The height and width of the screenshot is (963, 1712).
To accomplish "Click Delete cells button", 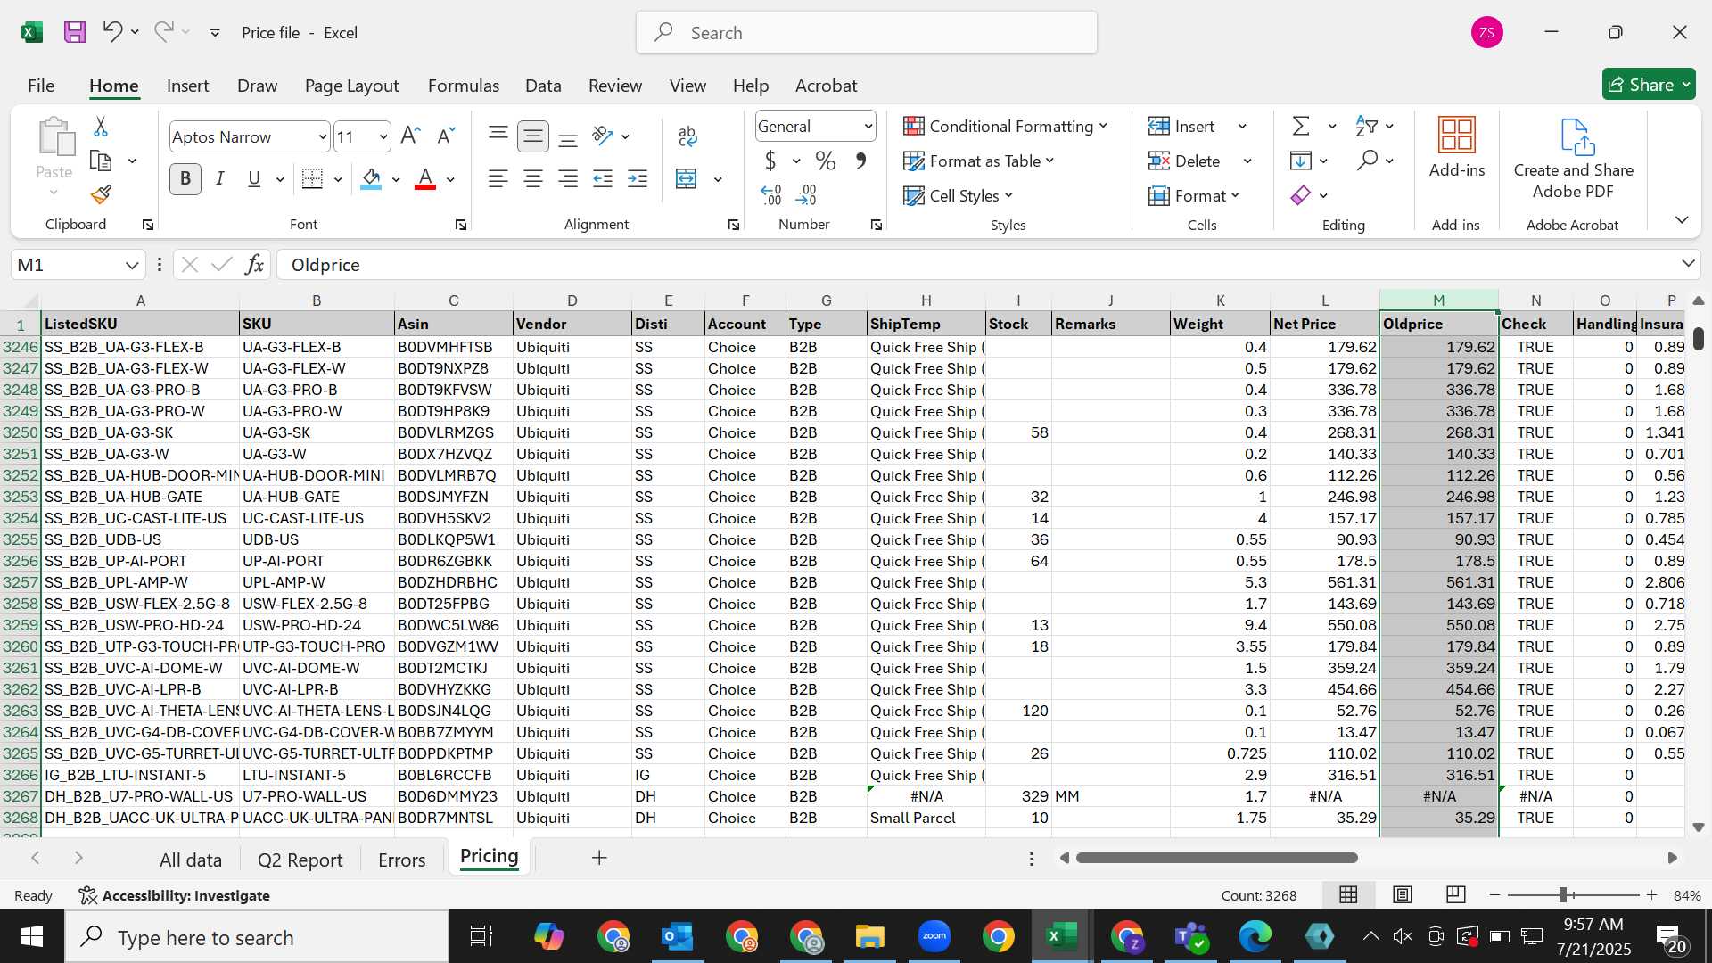I will click(1184, 161).
